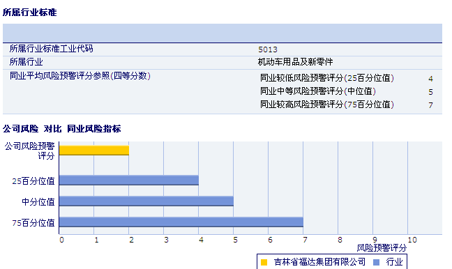Select the yellow 公司风险预警评分 bar
This screenshot has width=452, height=269.
coord(94,151)
